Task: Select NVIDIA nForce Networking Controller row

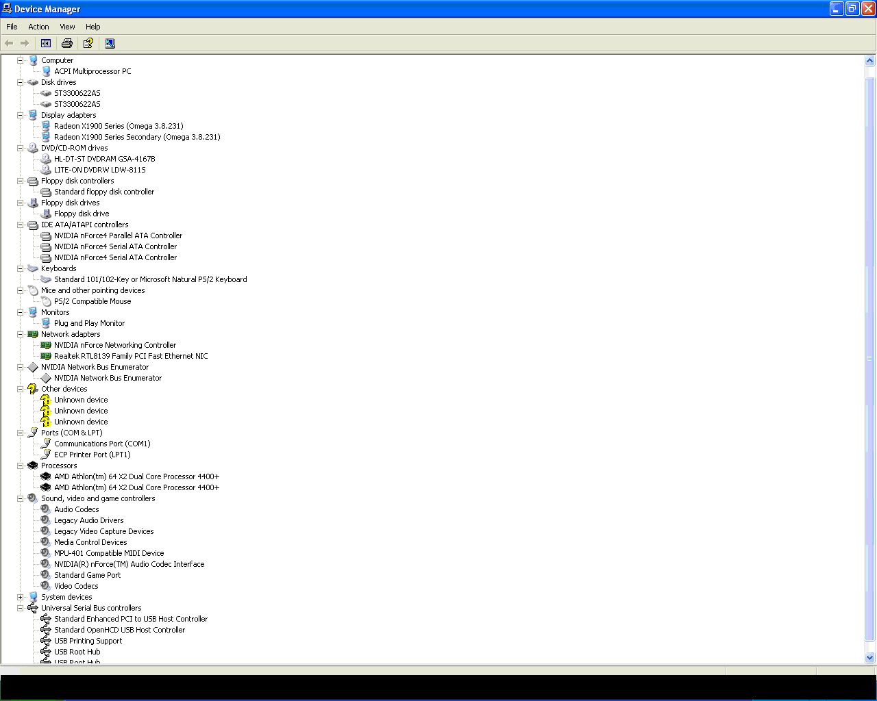Action: click(x=115, y=345)
